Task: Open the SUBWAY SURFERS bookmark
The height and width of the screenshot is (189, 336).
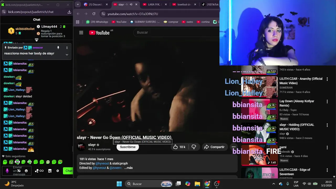Action: pos(145,22)
